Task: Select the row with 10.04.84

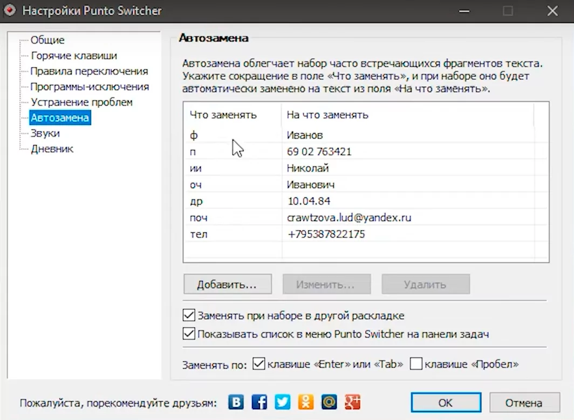Action: click(366, 201)
